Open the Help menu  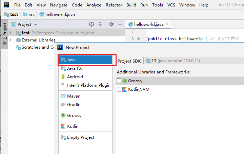tap(204, 5)
